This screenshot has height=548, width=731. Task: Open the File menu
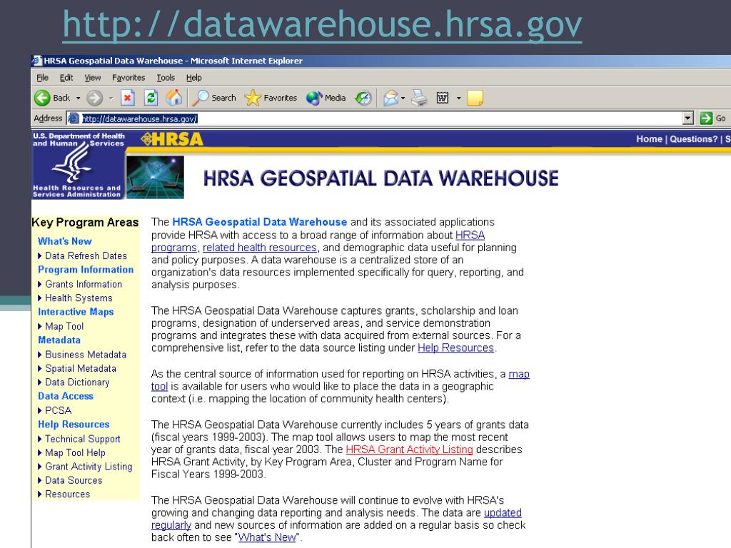pos(42,78)
